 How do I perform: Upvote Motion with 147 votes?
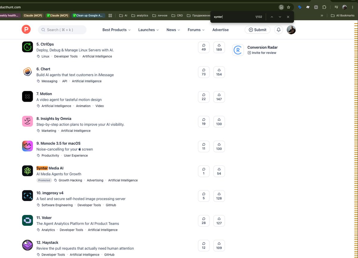click(219, 97)
